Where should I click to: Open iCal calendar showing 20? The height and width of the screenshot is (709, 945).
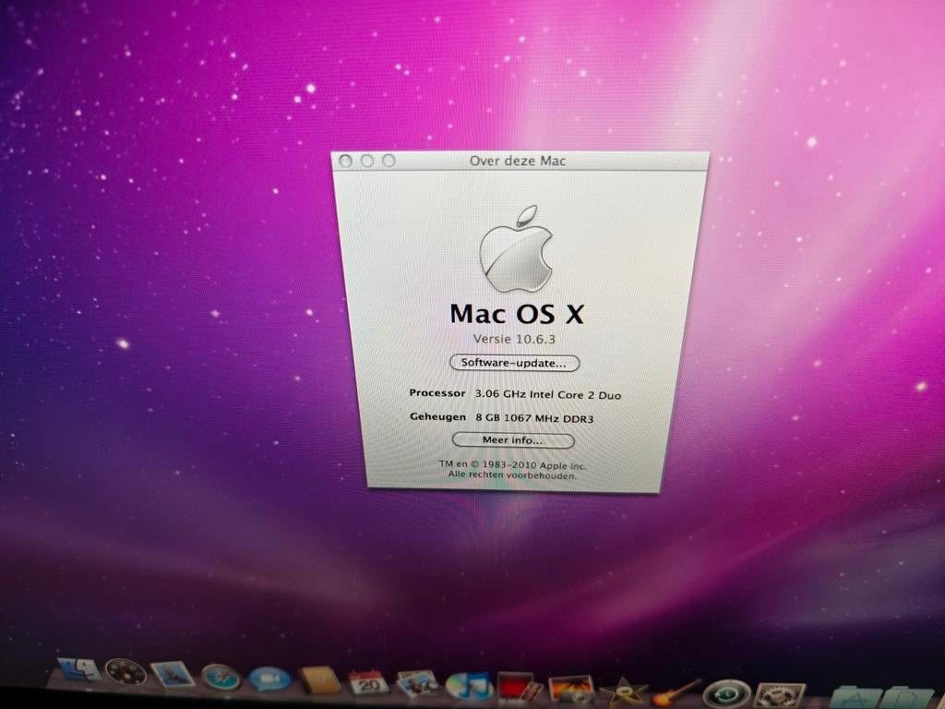click(x=368, y=682)
